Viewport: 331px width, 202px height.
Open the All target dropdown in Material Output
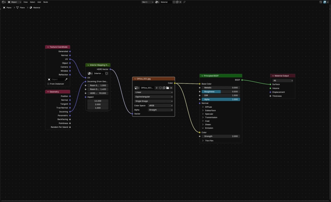point(283,81)
